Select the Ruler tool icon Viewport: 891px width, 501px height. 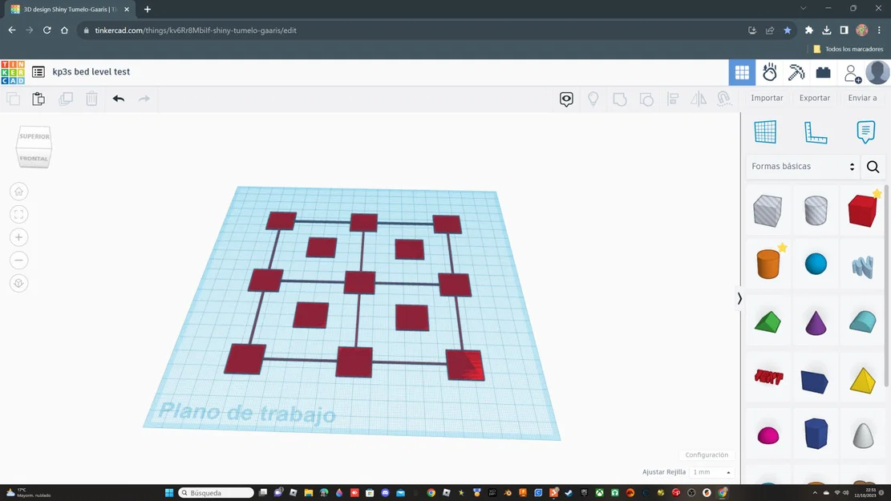pyautogui.click(x=816, y=131)
